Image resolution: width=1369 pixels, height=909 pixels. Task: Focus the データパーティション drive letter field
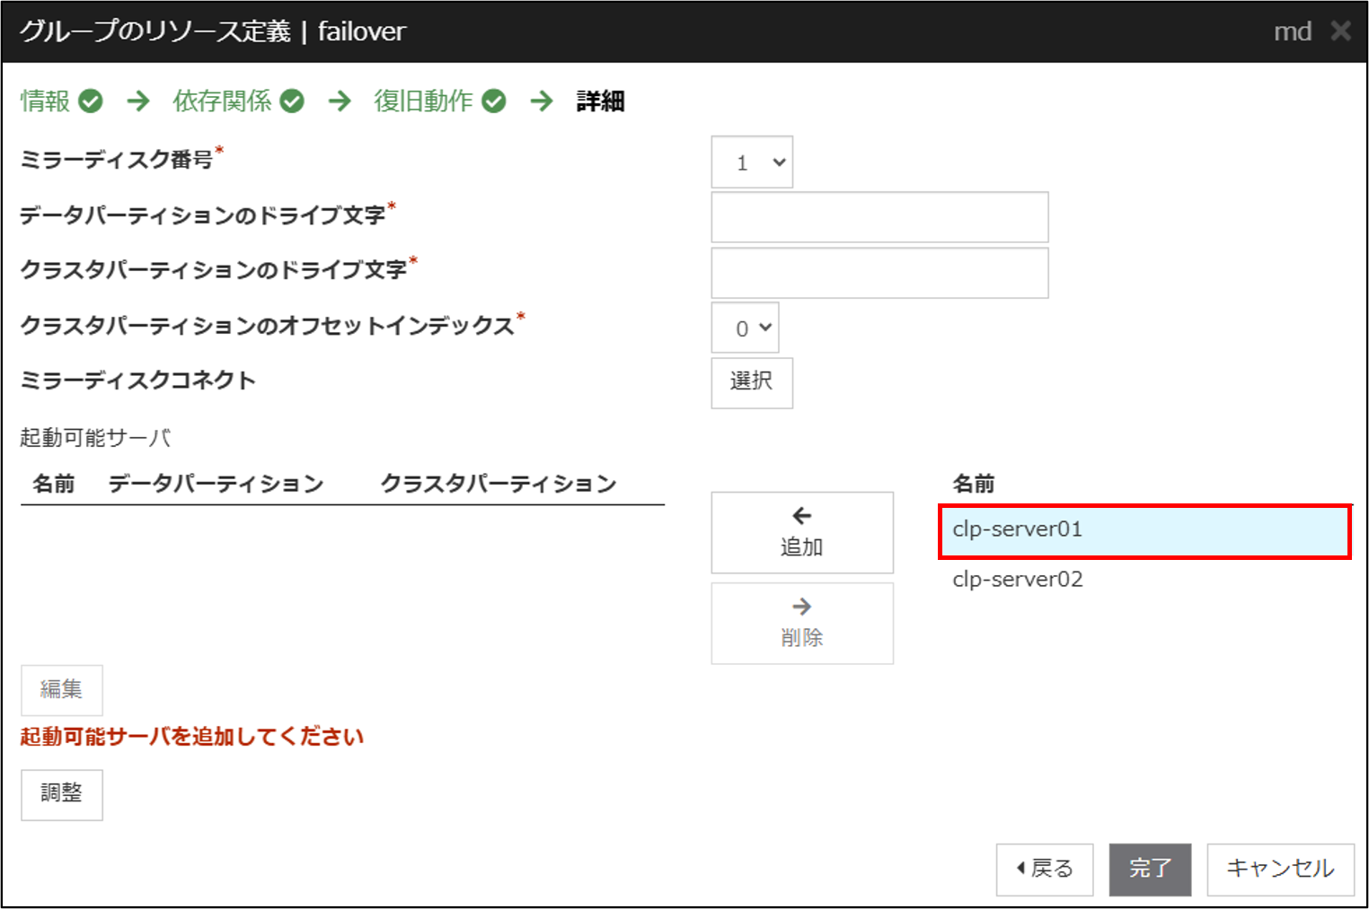(x=879, y=217)
